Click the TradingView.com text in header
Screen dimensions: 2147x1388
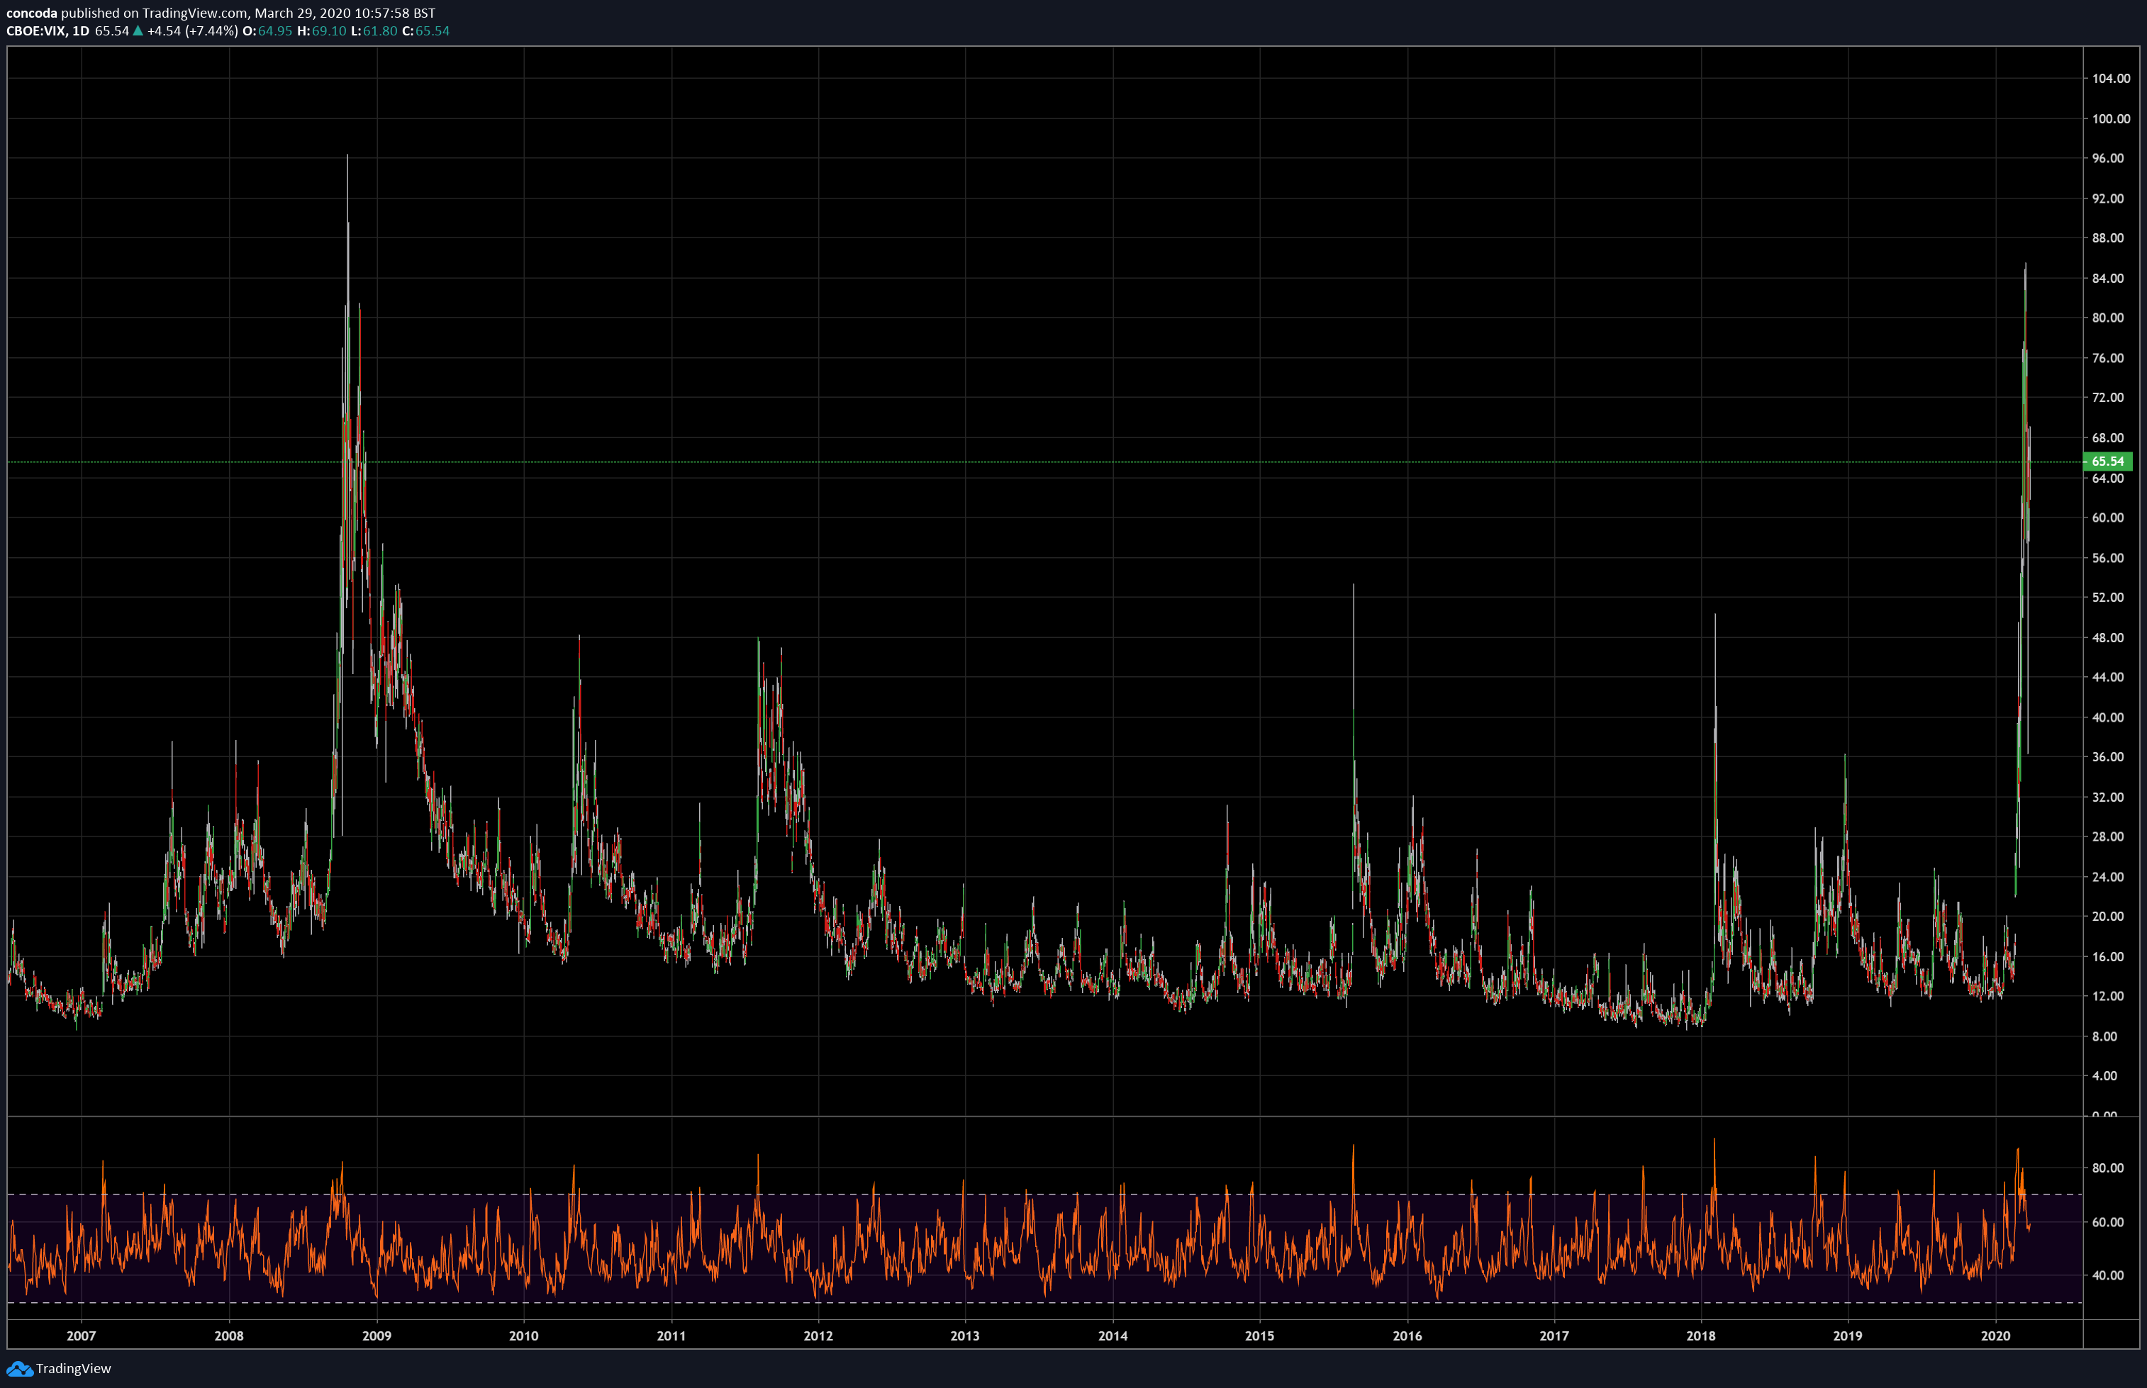pyautogui.click(x=195, y=13)
